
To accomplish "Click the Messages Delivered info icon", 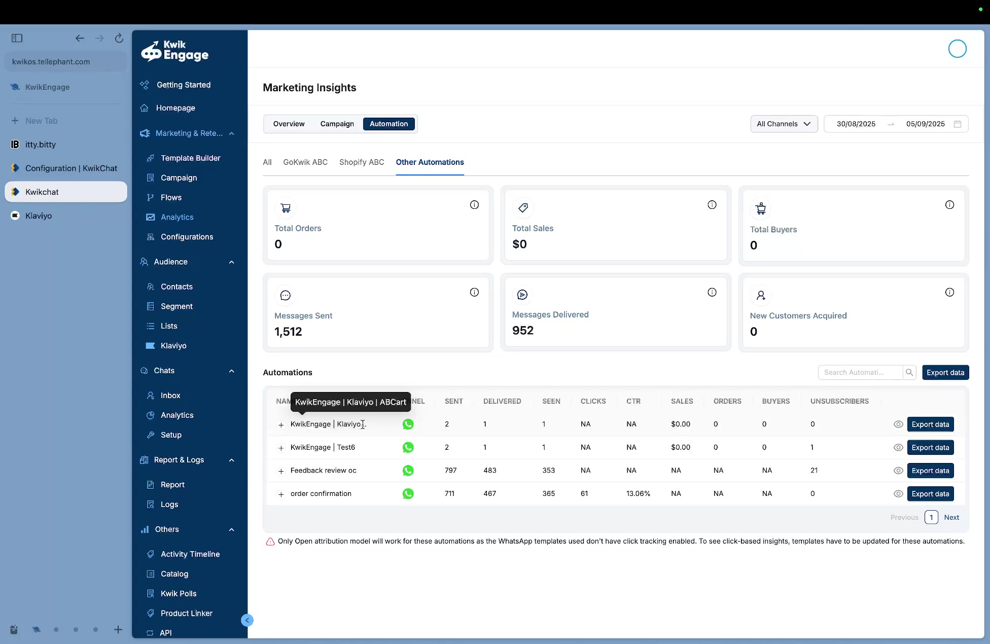I will point(712,292).
